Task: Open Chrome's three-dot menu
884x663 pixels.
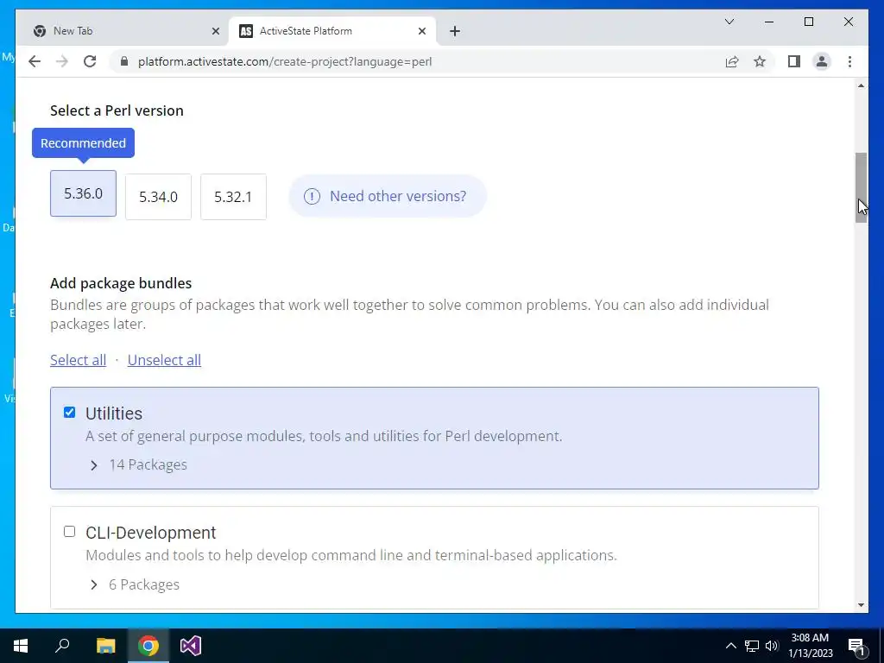Action: tap(849, 61)
